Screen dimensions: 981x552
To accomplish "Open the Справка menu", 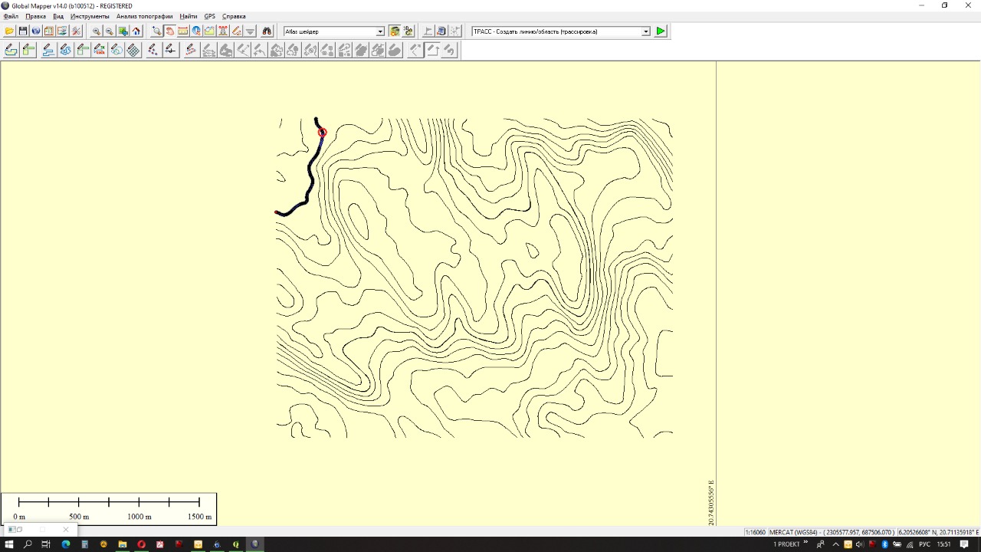I will [x=234, y=16].
